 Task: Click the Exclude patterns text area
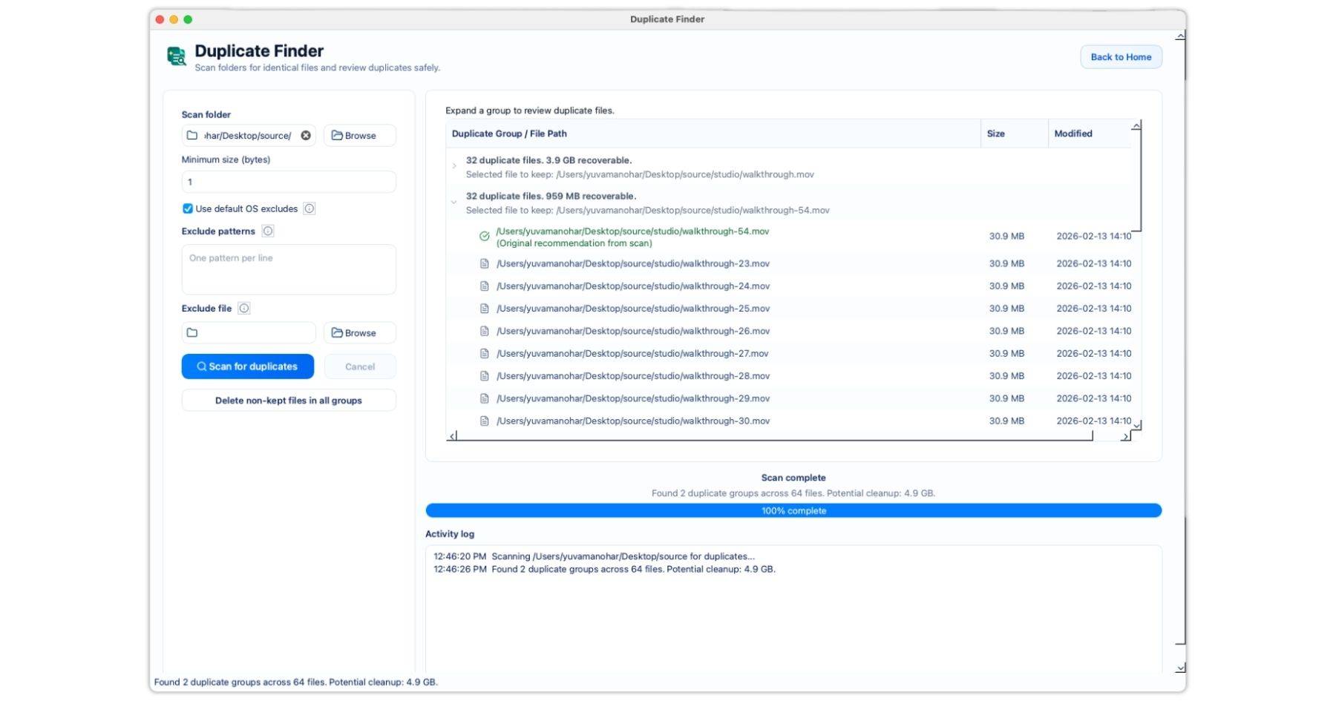pos(289,269)
